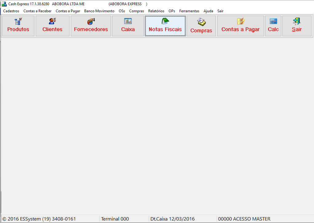
Task: Click the Produtos tree icon
Action: 18,22
